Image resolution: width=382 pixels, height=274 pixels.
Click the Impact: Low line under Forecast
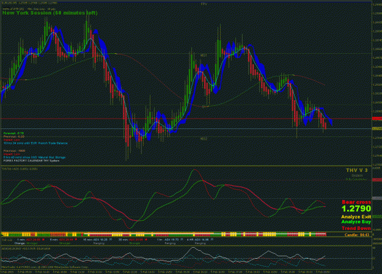pyautogui.click(x=12, y=140)
